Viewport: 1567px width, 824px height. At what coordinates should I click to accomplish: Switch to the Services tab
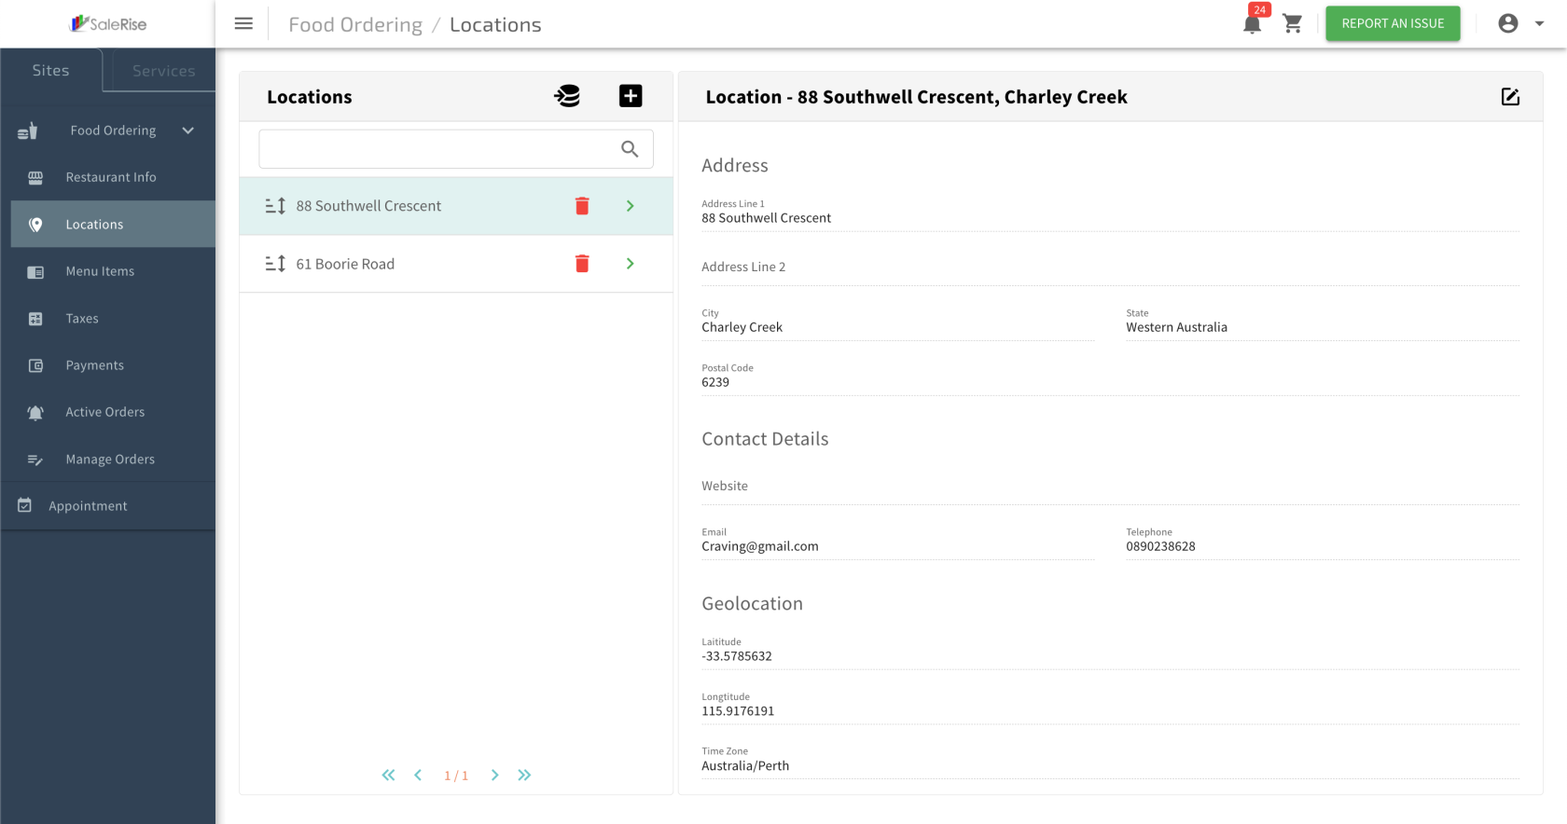163,71
